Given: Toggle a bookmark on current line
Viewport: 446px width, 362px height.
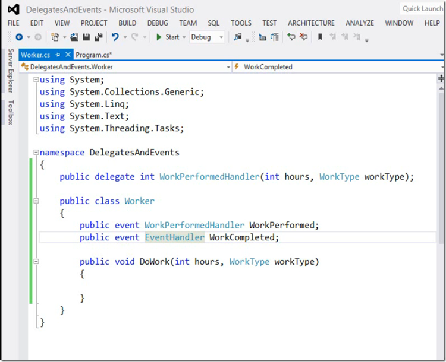Looking at the screenshot, I should point(320,37).
